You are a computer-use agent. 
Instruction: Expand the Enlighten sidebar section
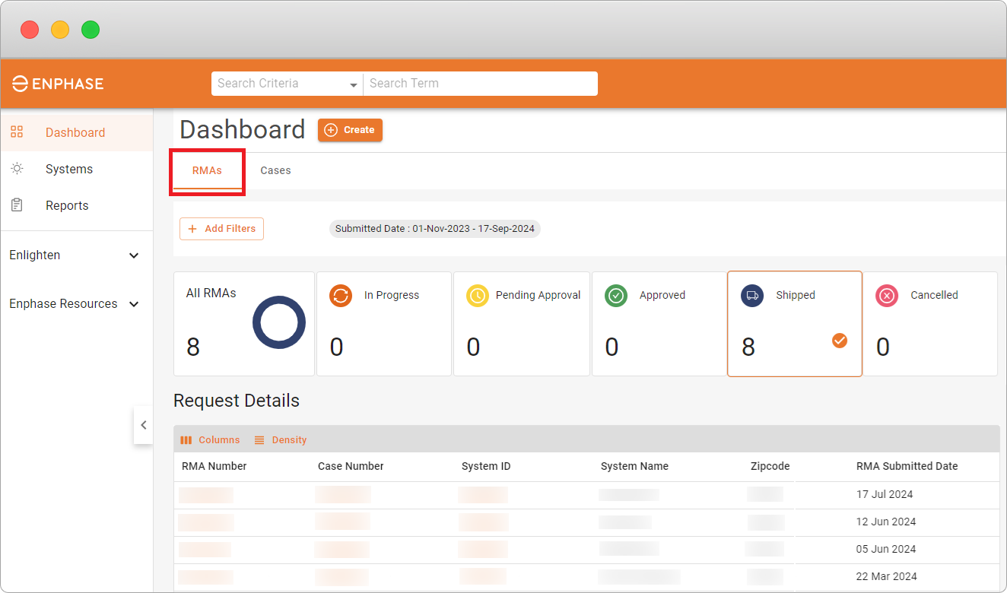tap(76, 255)
